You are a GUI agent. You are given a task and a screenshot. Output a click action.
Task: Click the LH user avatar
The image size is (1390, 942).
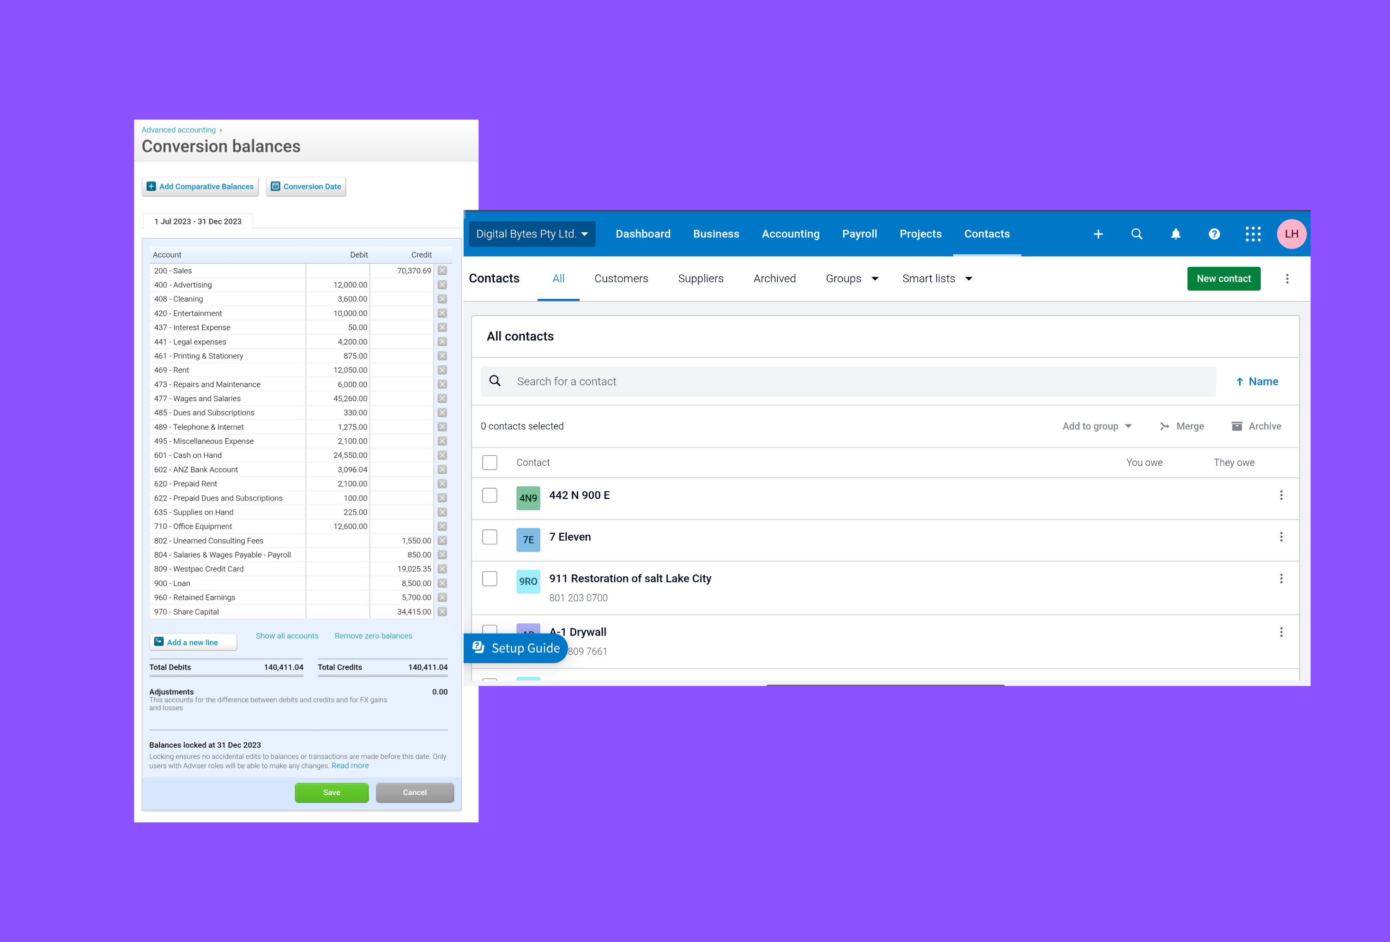click(1291, 234)
